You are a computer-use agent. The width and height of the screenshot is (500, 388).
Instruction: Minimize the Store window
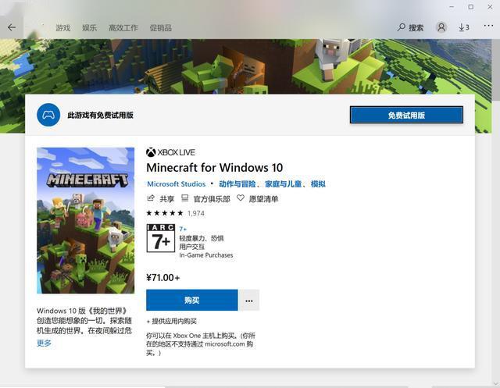[452, 7]
